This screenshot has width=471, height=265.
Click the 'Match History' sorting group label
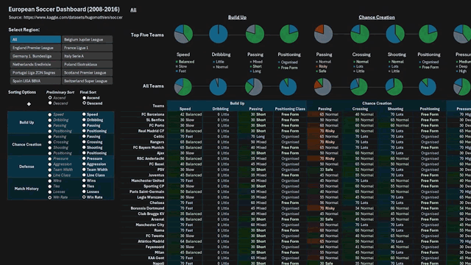click(x=26, y=188)
